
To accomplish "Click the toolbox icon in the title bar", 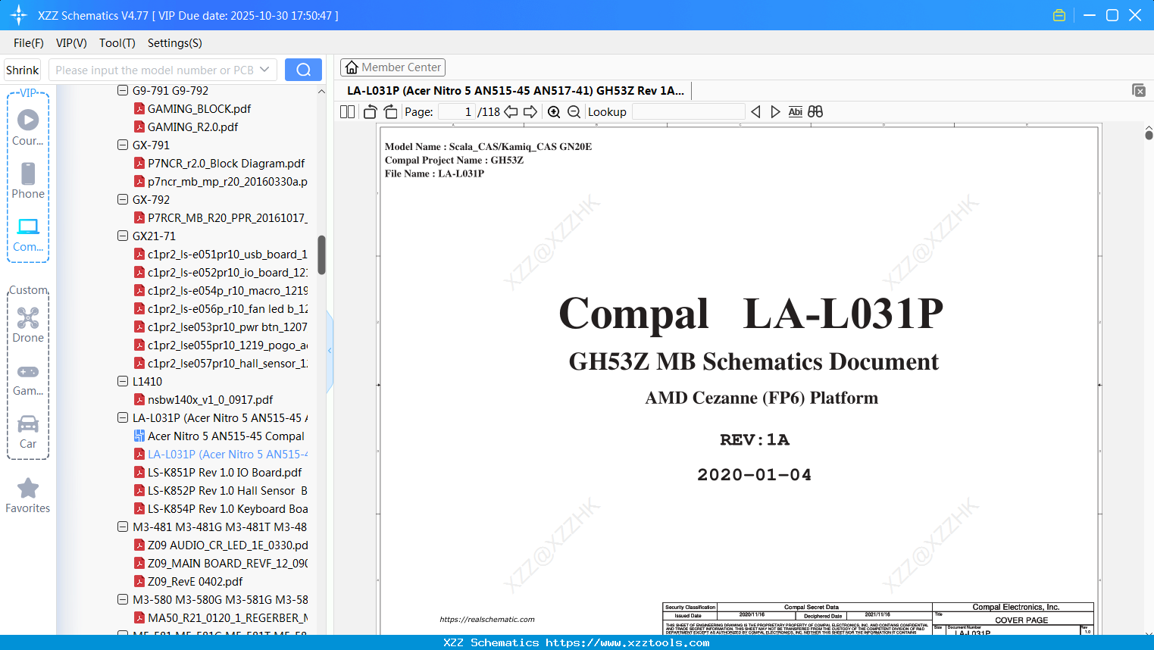I will pos(1059,15).
